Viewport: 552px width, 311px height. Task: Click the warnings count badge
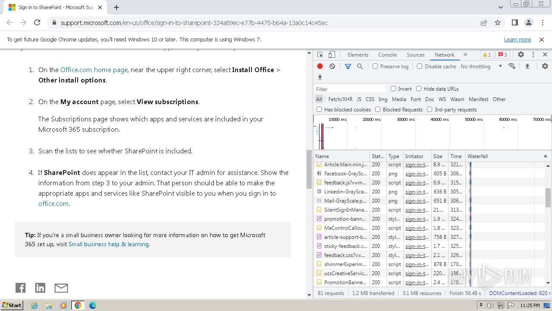(487, 55)
